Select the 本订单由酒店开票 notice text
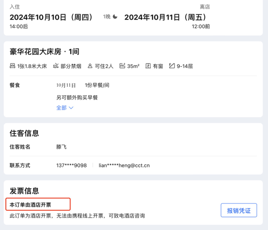 [30, 205]
